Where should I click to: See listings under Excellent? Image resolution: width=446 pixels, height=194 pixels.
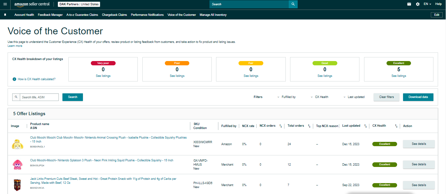point(399,76)
